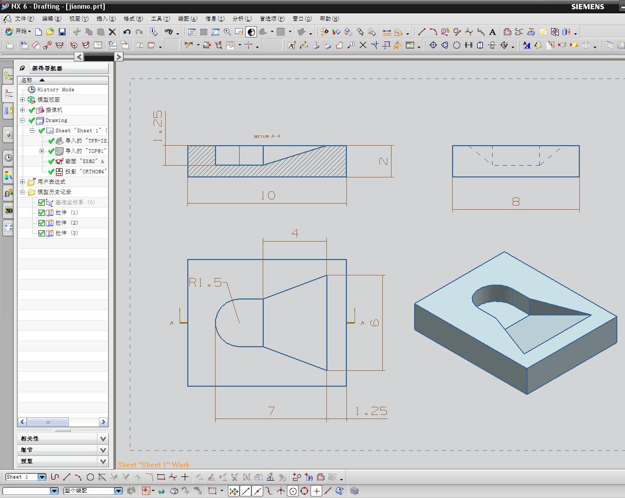Viewport: 625px width, 498px height.
Task: Expand the 模型视图 tree node
Action: (x=22, y=99)
